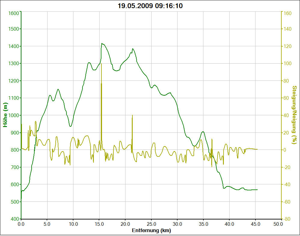
Task: Click the elevation peak near 1150 m at 7 km
Action: coord(58,89)
